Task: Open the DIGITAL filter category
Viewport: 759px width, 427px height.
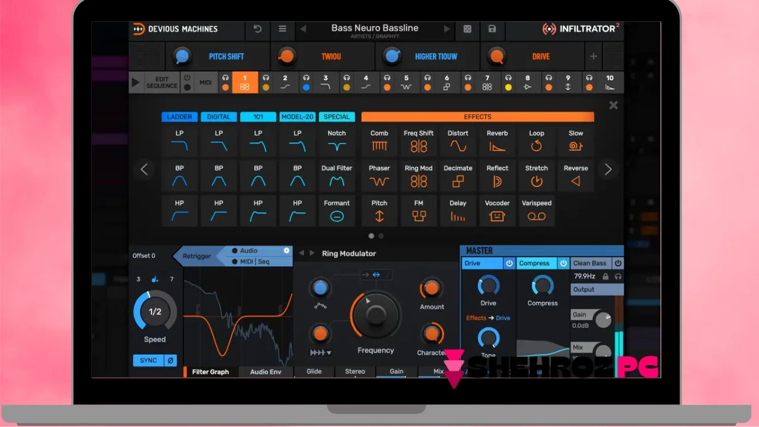Action: pyautogui.click(x=219, y=117)
